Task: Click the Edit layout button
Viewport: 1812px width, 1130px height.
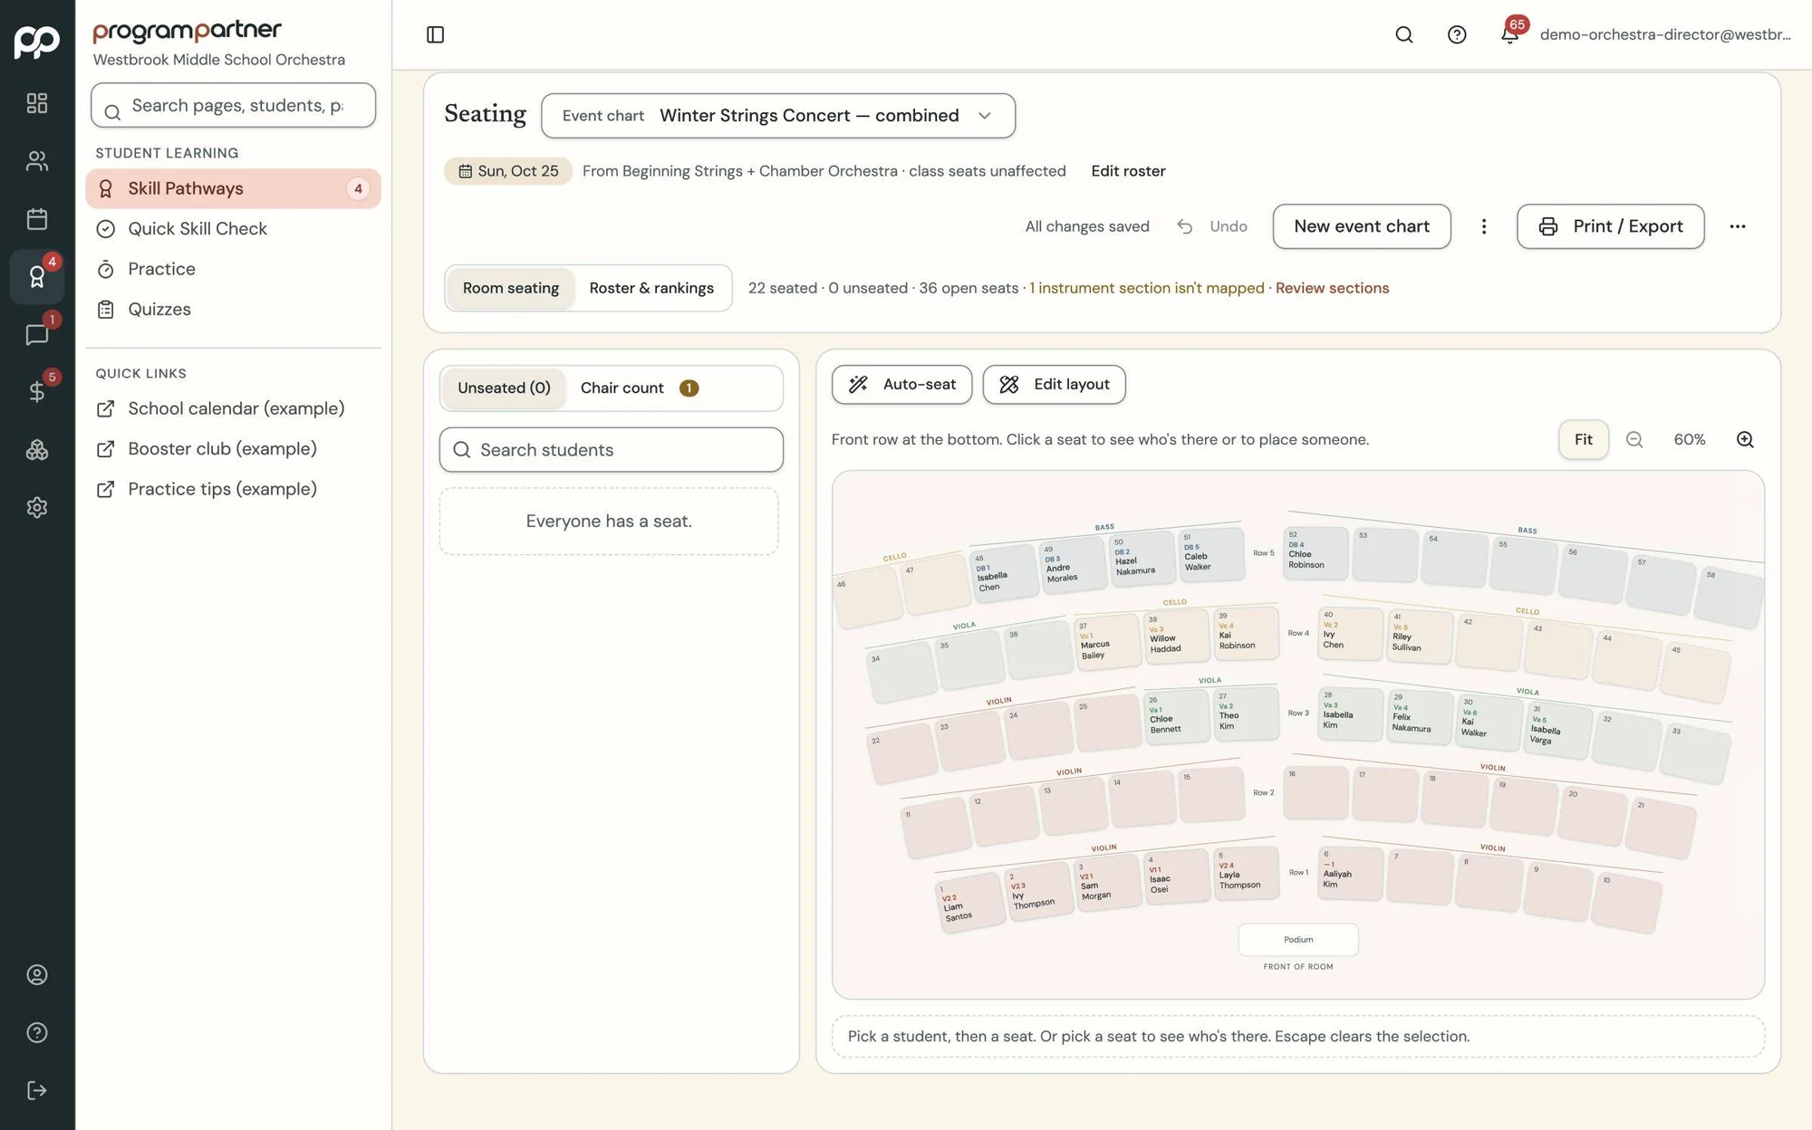Action: (1055, 385)
